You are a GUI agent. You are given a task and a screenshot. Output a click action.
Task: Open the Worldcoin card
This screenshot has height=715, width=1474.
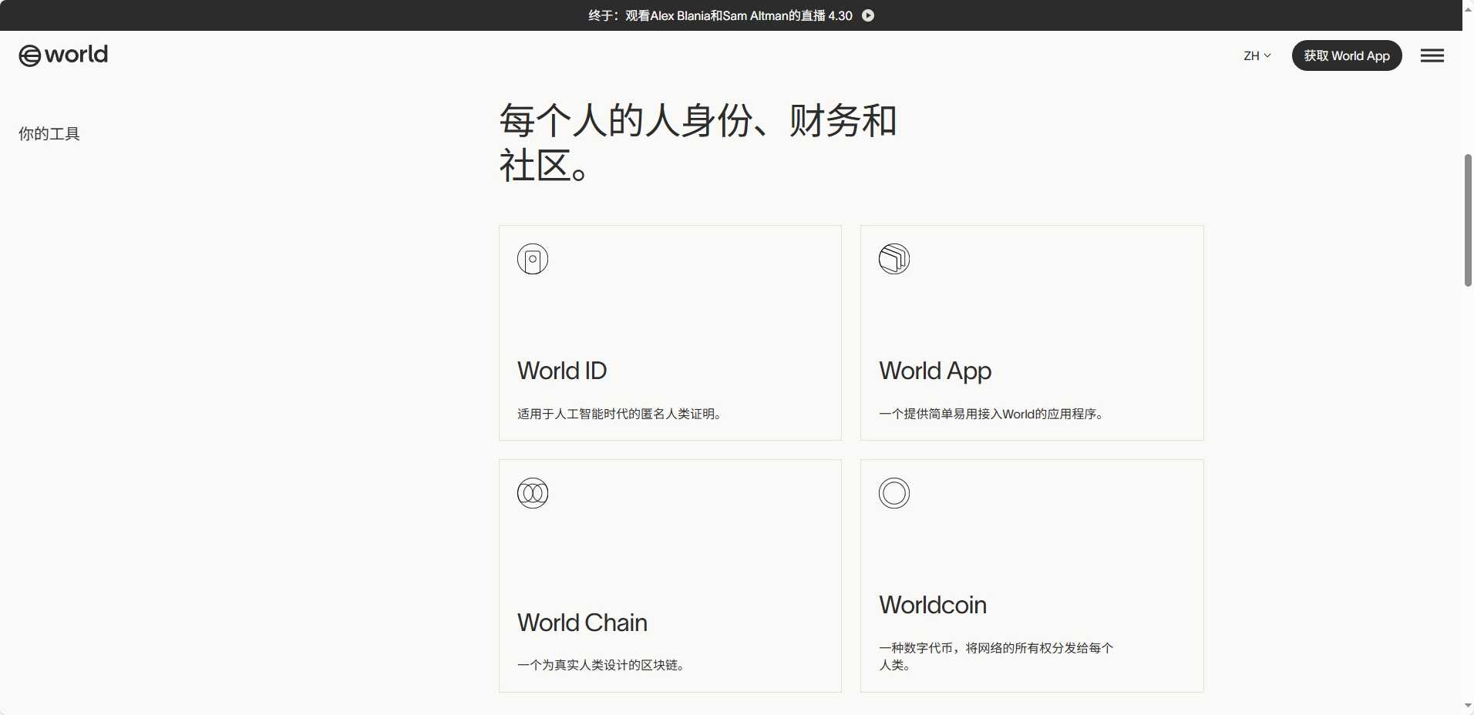(1031, 576)
